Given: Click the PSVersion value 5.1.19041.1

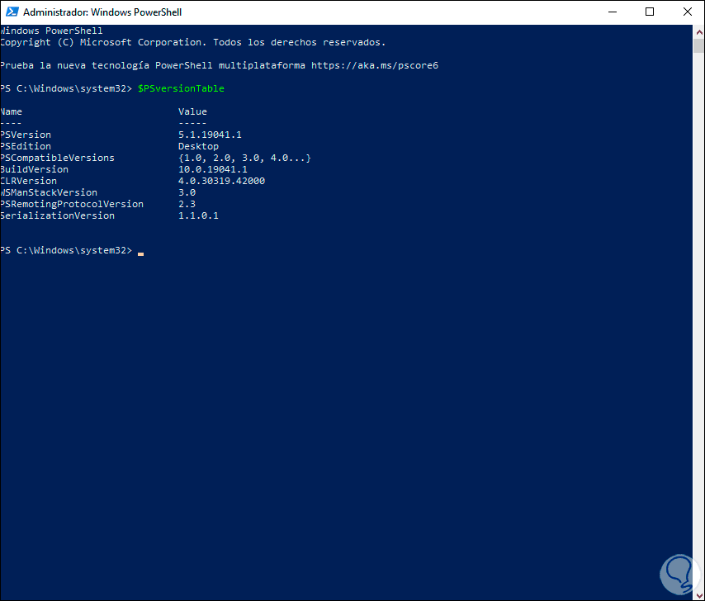Looking at the screenshot, I should click(210, 134).
